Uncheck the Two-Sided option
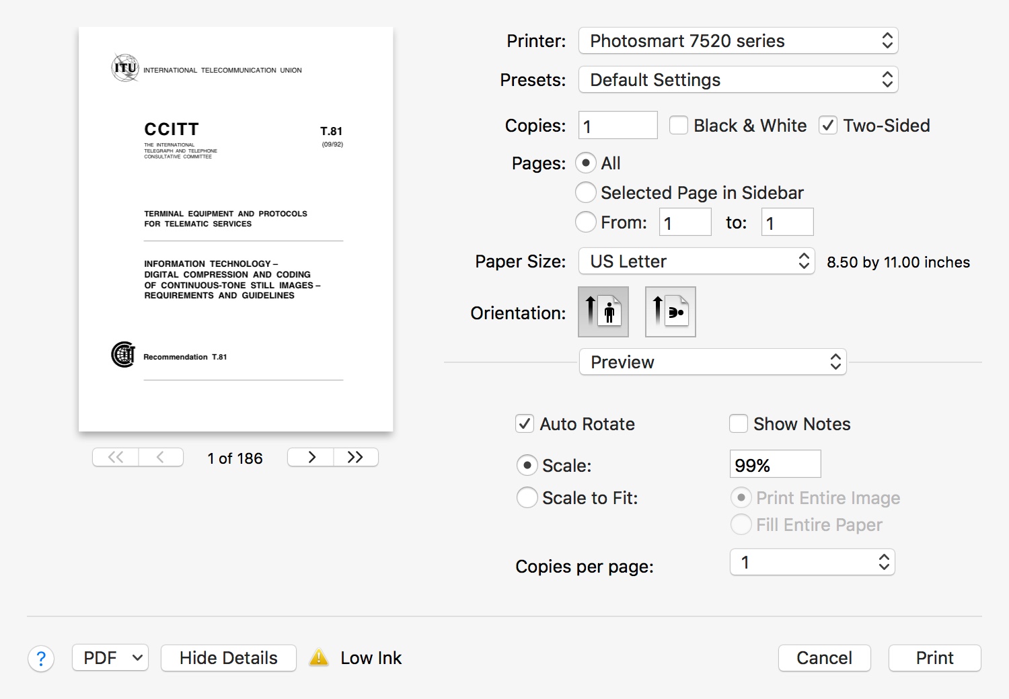This screenshot has height=699, width=1009. tap(828, 126)
